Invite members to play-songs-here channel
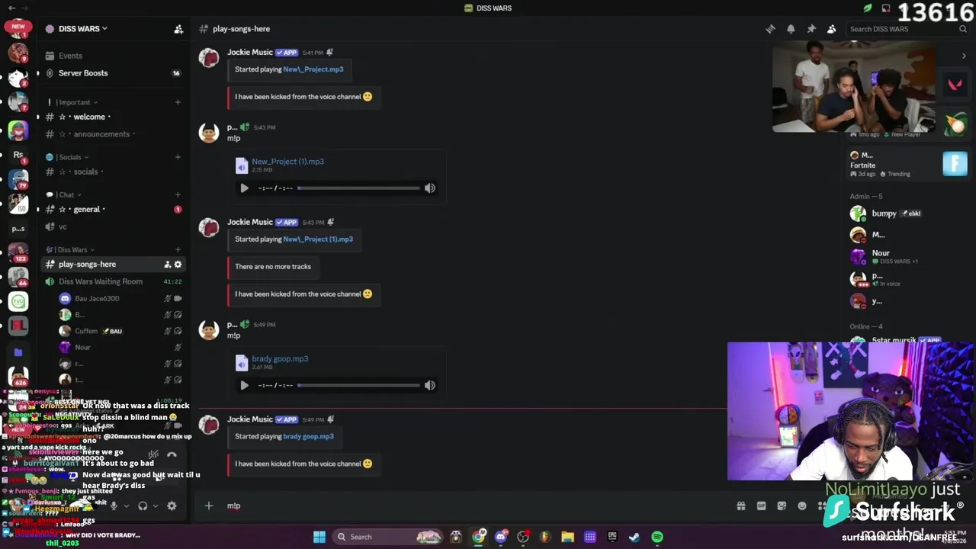Image resolution: width=976 pixels, height=549 pixels. pyautogui.click(x=167, y=265)
